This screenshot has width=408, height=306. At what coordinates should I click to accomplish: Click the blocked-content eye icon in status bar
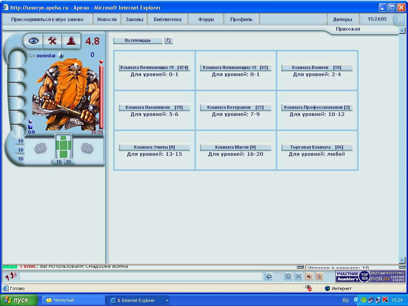click(308, 288)
